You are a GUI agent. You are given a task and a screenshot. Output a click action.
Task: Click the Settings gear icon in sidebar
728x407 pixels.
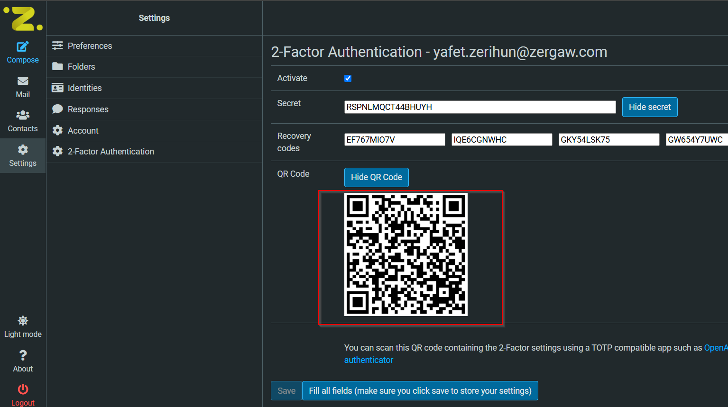click(x=22, y=150)
